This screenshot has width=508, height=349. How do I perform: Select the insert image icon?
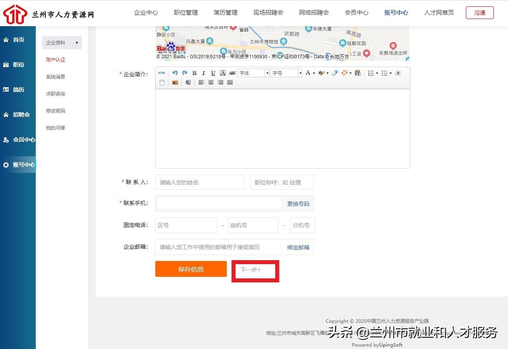[175, 82]
